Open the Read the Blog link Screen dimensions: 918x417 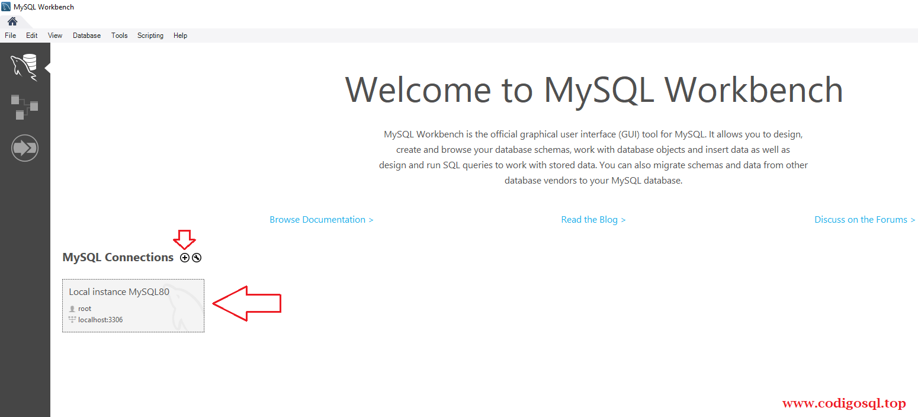[x=593, y=220]
